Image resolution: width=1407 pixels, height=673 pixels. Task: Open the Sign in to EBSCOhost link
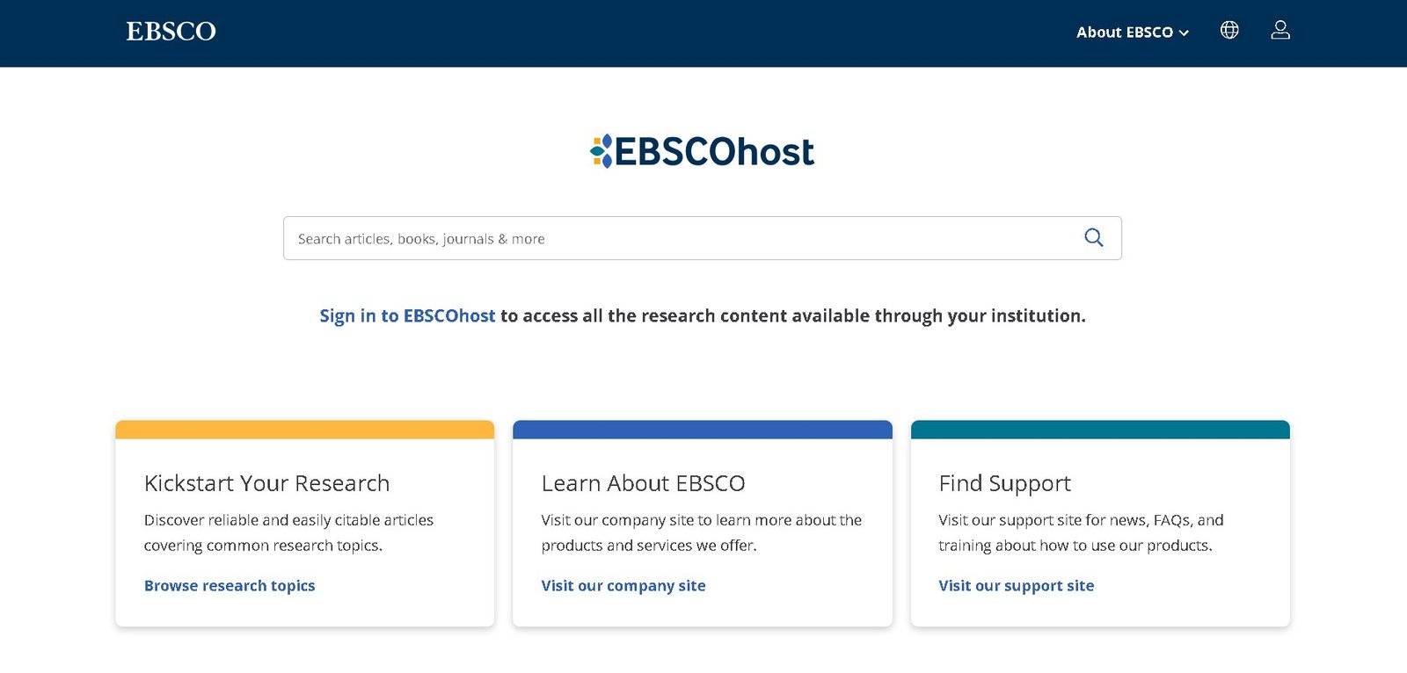click(x=406, y=315)
